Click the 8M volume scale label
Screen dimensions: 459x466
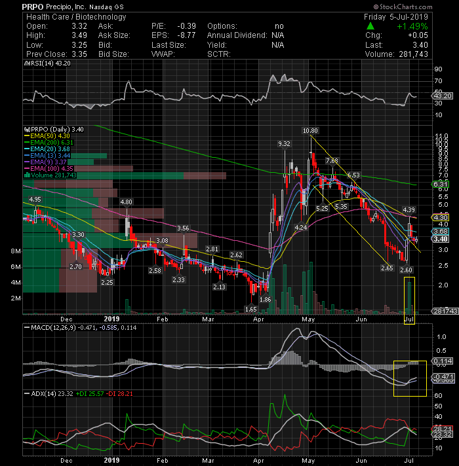[x=16, y=251]
